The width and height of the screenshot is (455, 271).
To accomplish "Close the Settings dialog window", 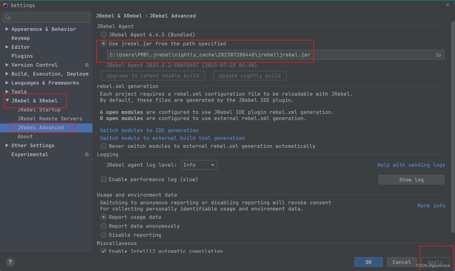I will tap(448, 5).
